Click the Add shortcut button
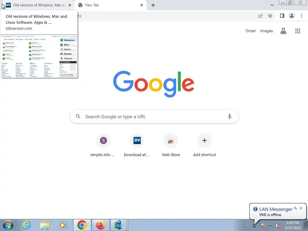The height and width of the screenshot is (231, 308). click(205, 146)
